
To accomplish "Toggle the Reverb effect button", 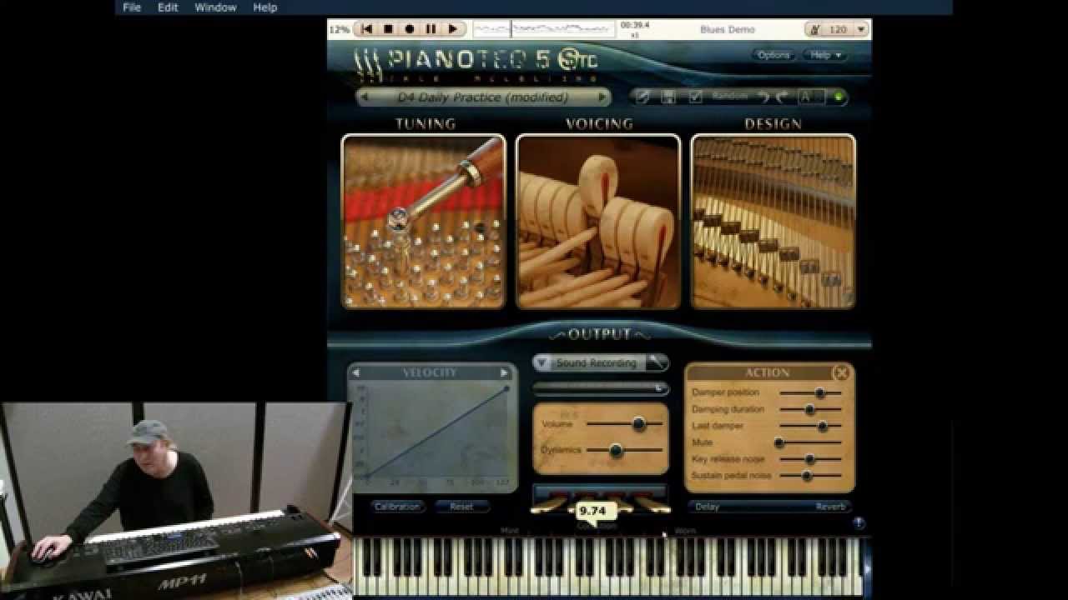I will click(830, 507).
